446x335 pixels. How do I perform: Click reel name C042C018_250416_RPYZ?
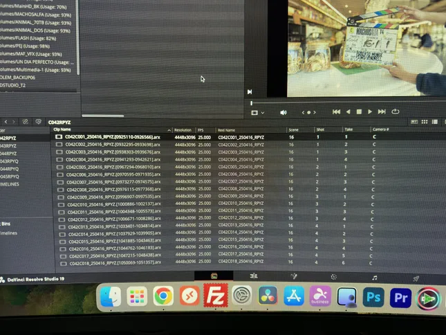(241, 261)
